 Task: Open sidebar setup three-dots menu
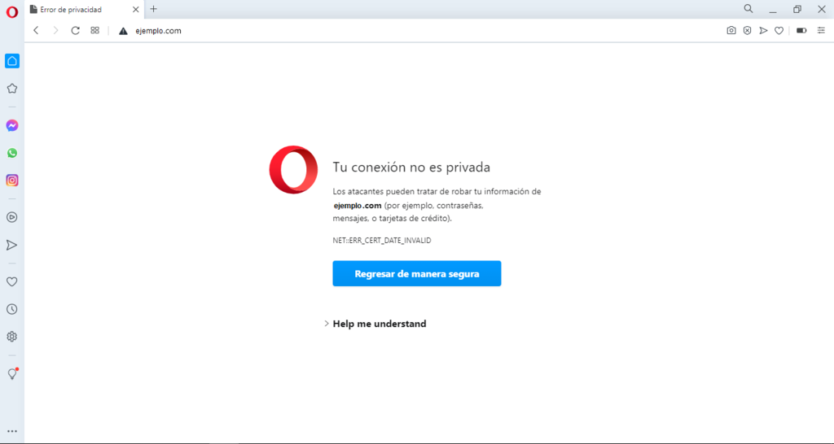pos(11,431)
